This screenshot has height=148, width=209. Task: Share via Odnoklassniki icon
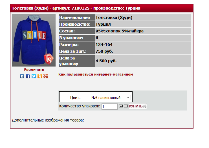point(40,76)
